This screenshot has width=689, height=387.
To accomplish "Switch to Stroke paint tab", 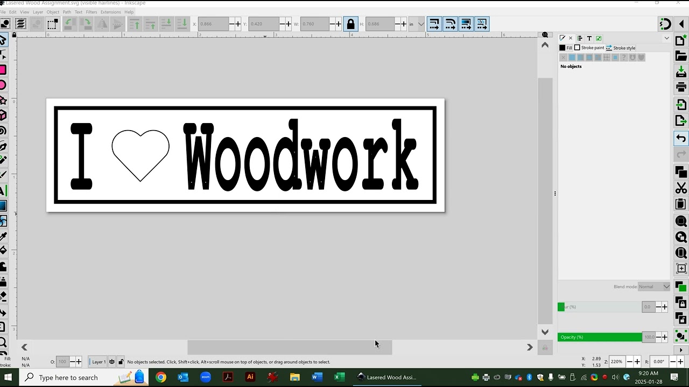I will (589, 48).
